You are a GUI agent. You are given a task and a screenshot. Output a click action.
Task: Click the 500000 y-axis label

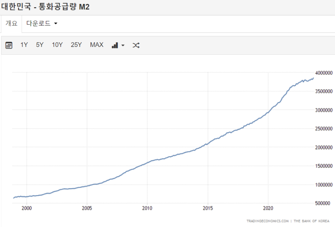point(322,203)
